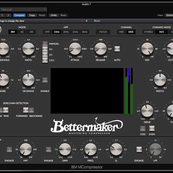Select RMS sidechain detection switch
Image resolution: width=173 pixels, height=173 pixels.
click(6, 110)
